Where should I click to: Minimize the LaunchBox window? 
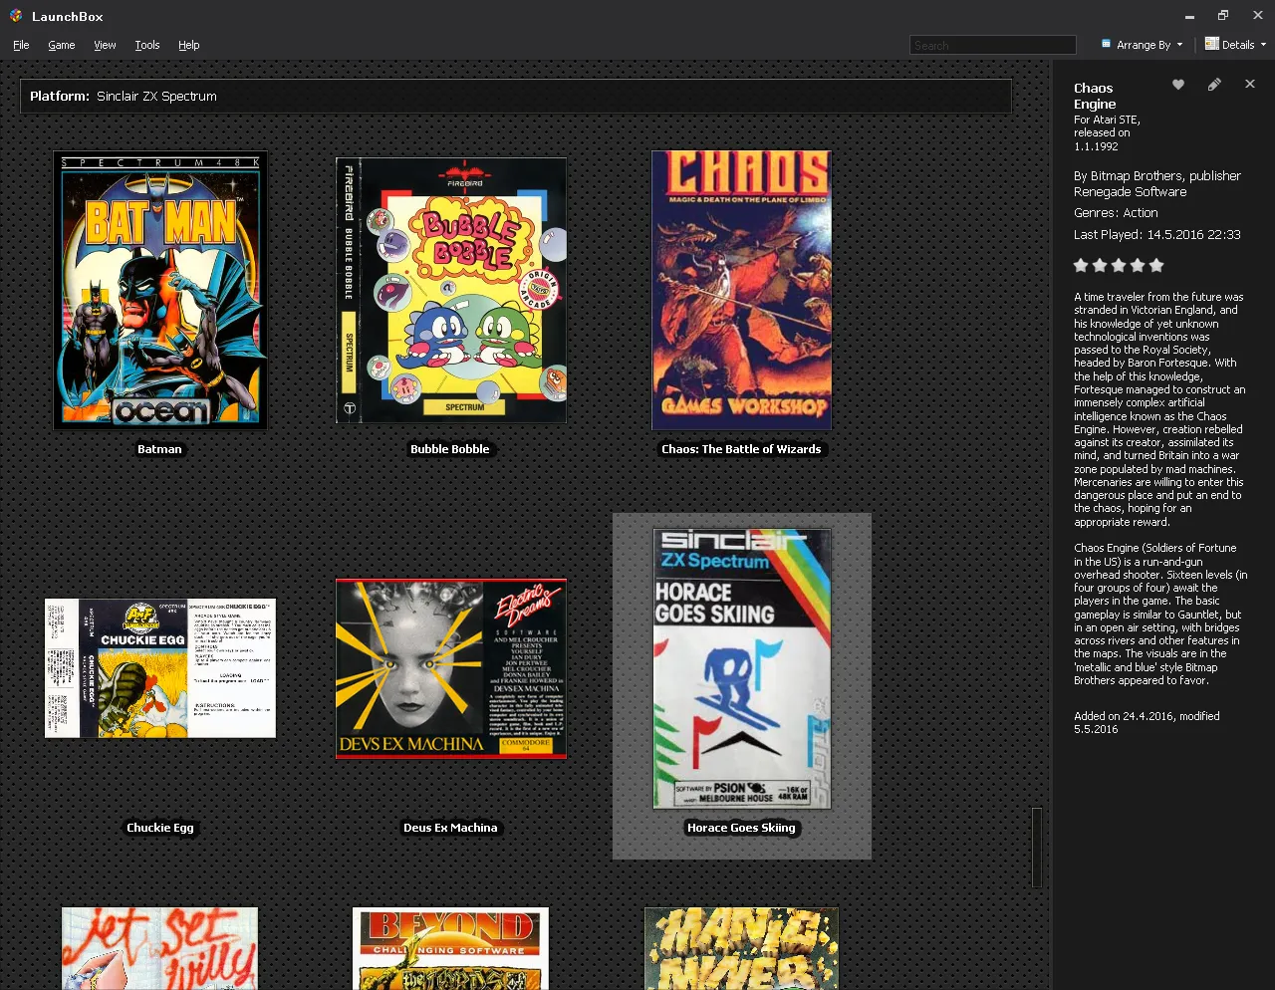coord(1189,16)
